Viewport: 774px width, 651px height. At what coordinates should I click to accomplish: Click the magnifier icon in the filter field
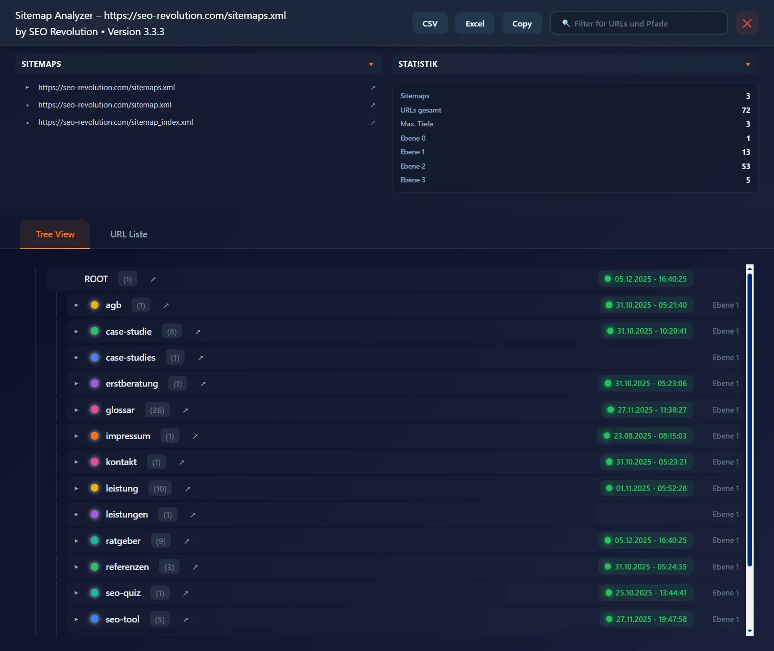click(566, 23)
